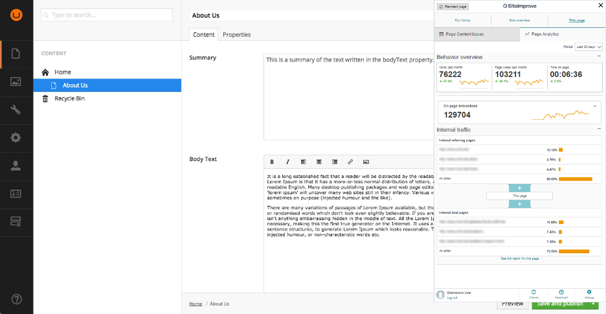Open the Members section ID card icon
606x314 pixels.
16,194
